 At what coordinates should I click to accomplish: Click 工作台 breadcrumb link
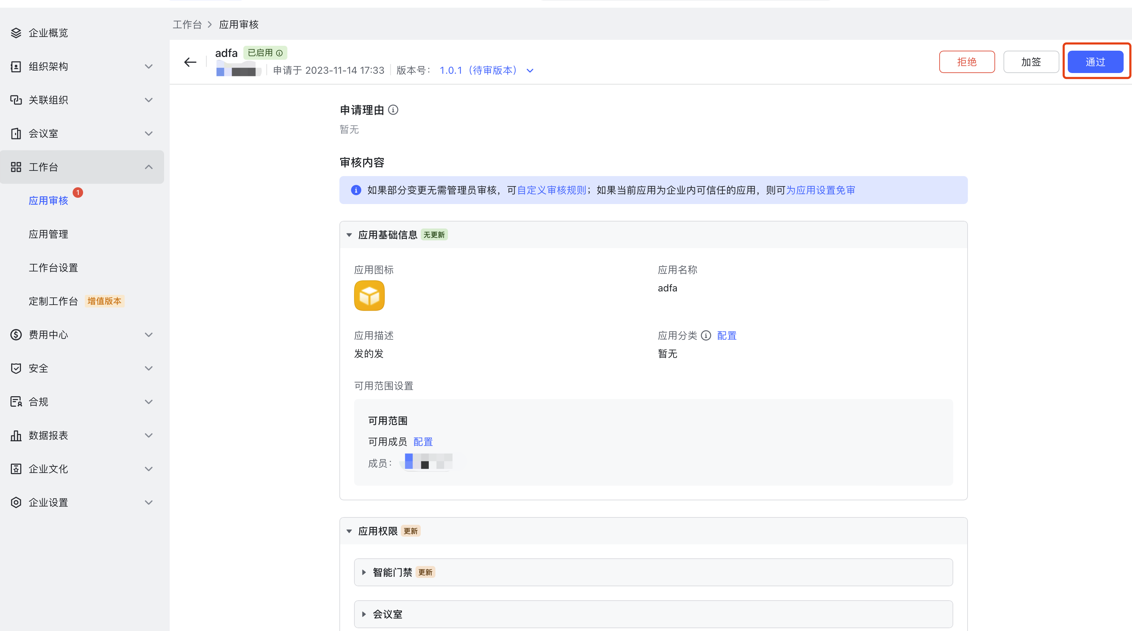pyautogui.click(x=187, y=24)
